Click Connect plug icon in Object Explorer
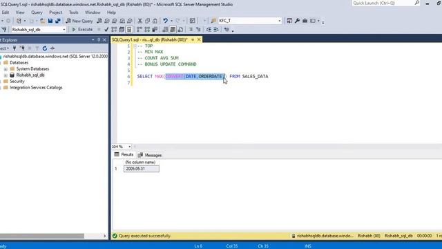Viewport: 442px width, 249px height. (x=15, y=48)
